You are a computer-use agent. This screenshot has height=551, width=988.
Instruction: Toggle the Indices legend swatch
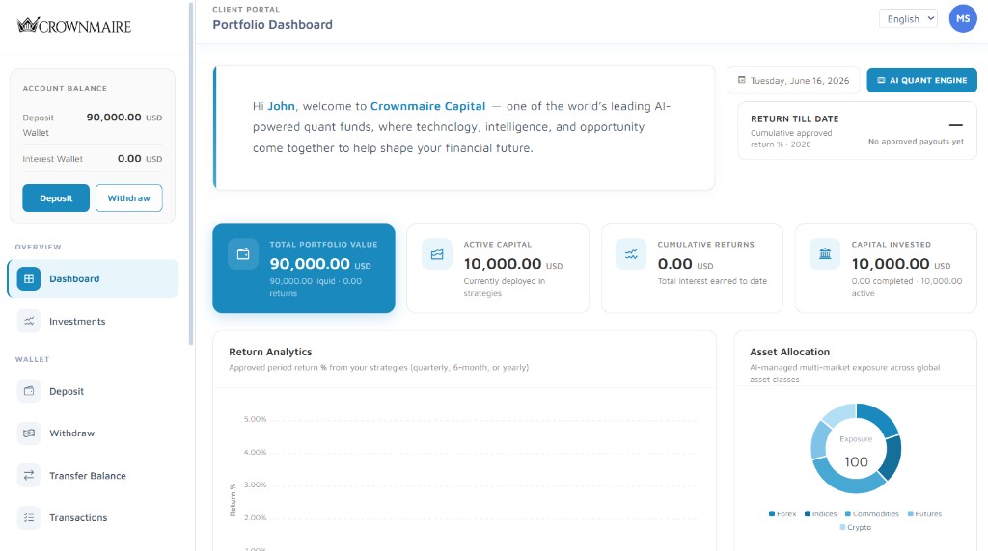[x=808, y=513]
